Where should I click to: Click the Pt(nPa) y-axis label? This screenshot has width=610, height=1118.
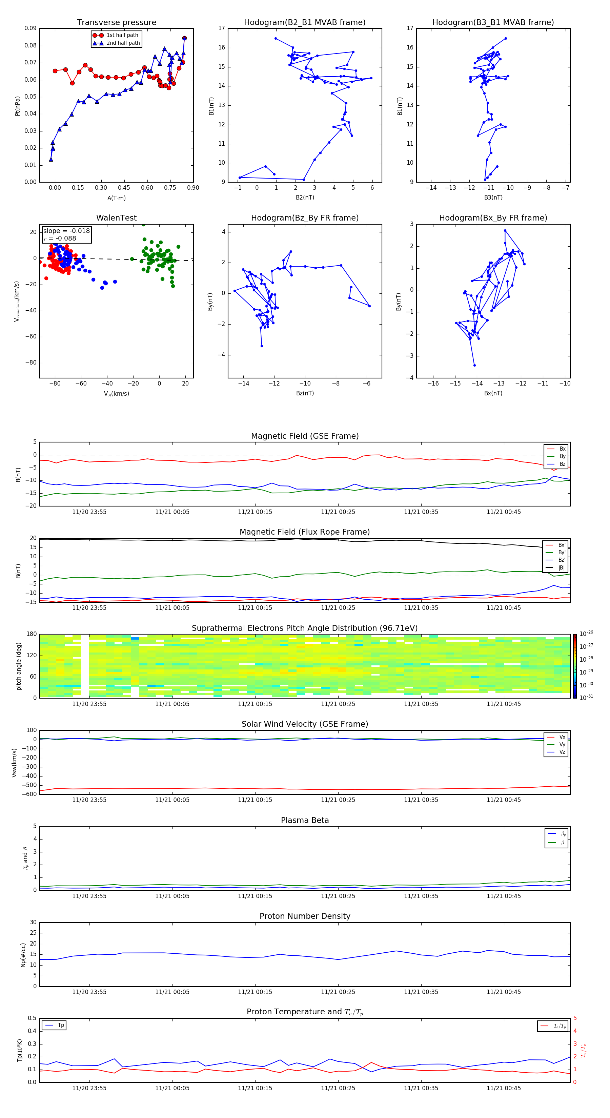coord(18,105)
